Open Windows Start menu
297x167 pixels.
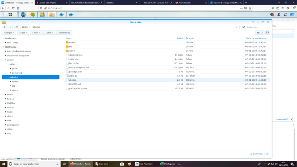point(3,164)
